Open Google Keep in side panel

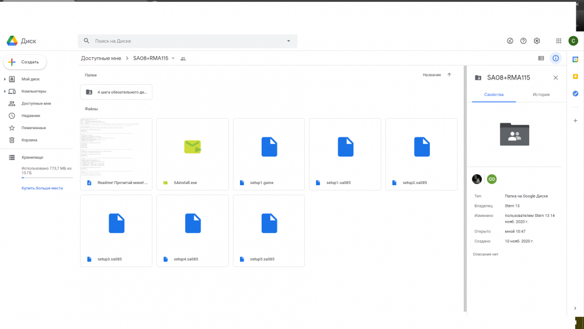pos(575,77)
